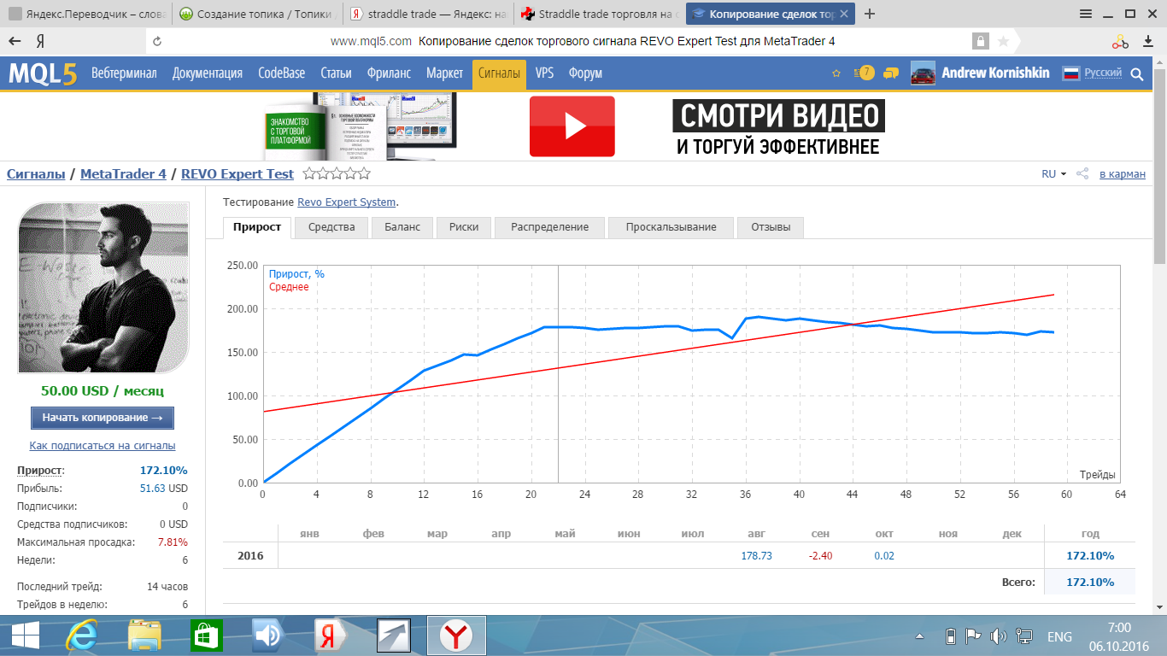Open Windows Store from the taskbar
Screen dimensions: 1167x656
205,636
